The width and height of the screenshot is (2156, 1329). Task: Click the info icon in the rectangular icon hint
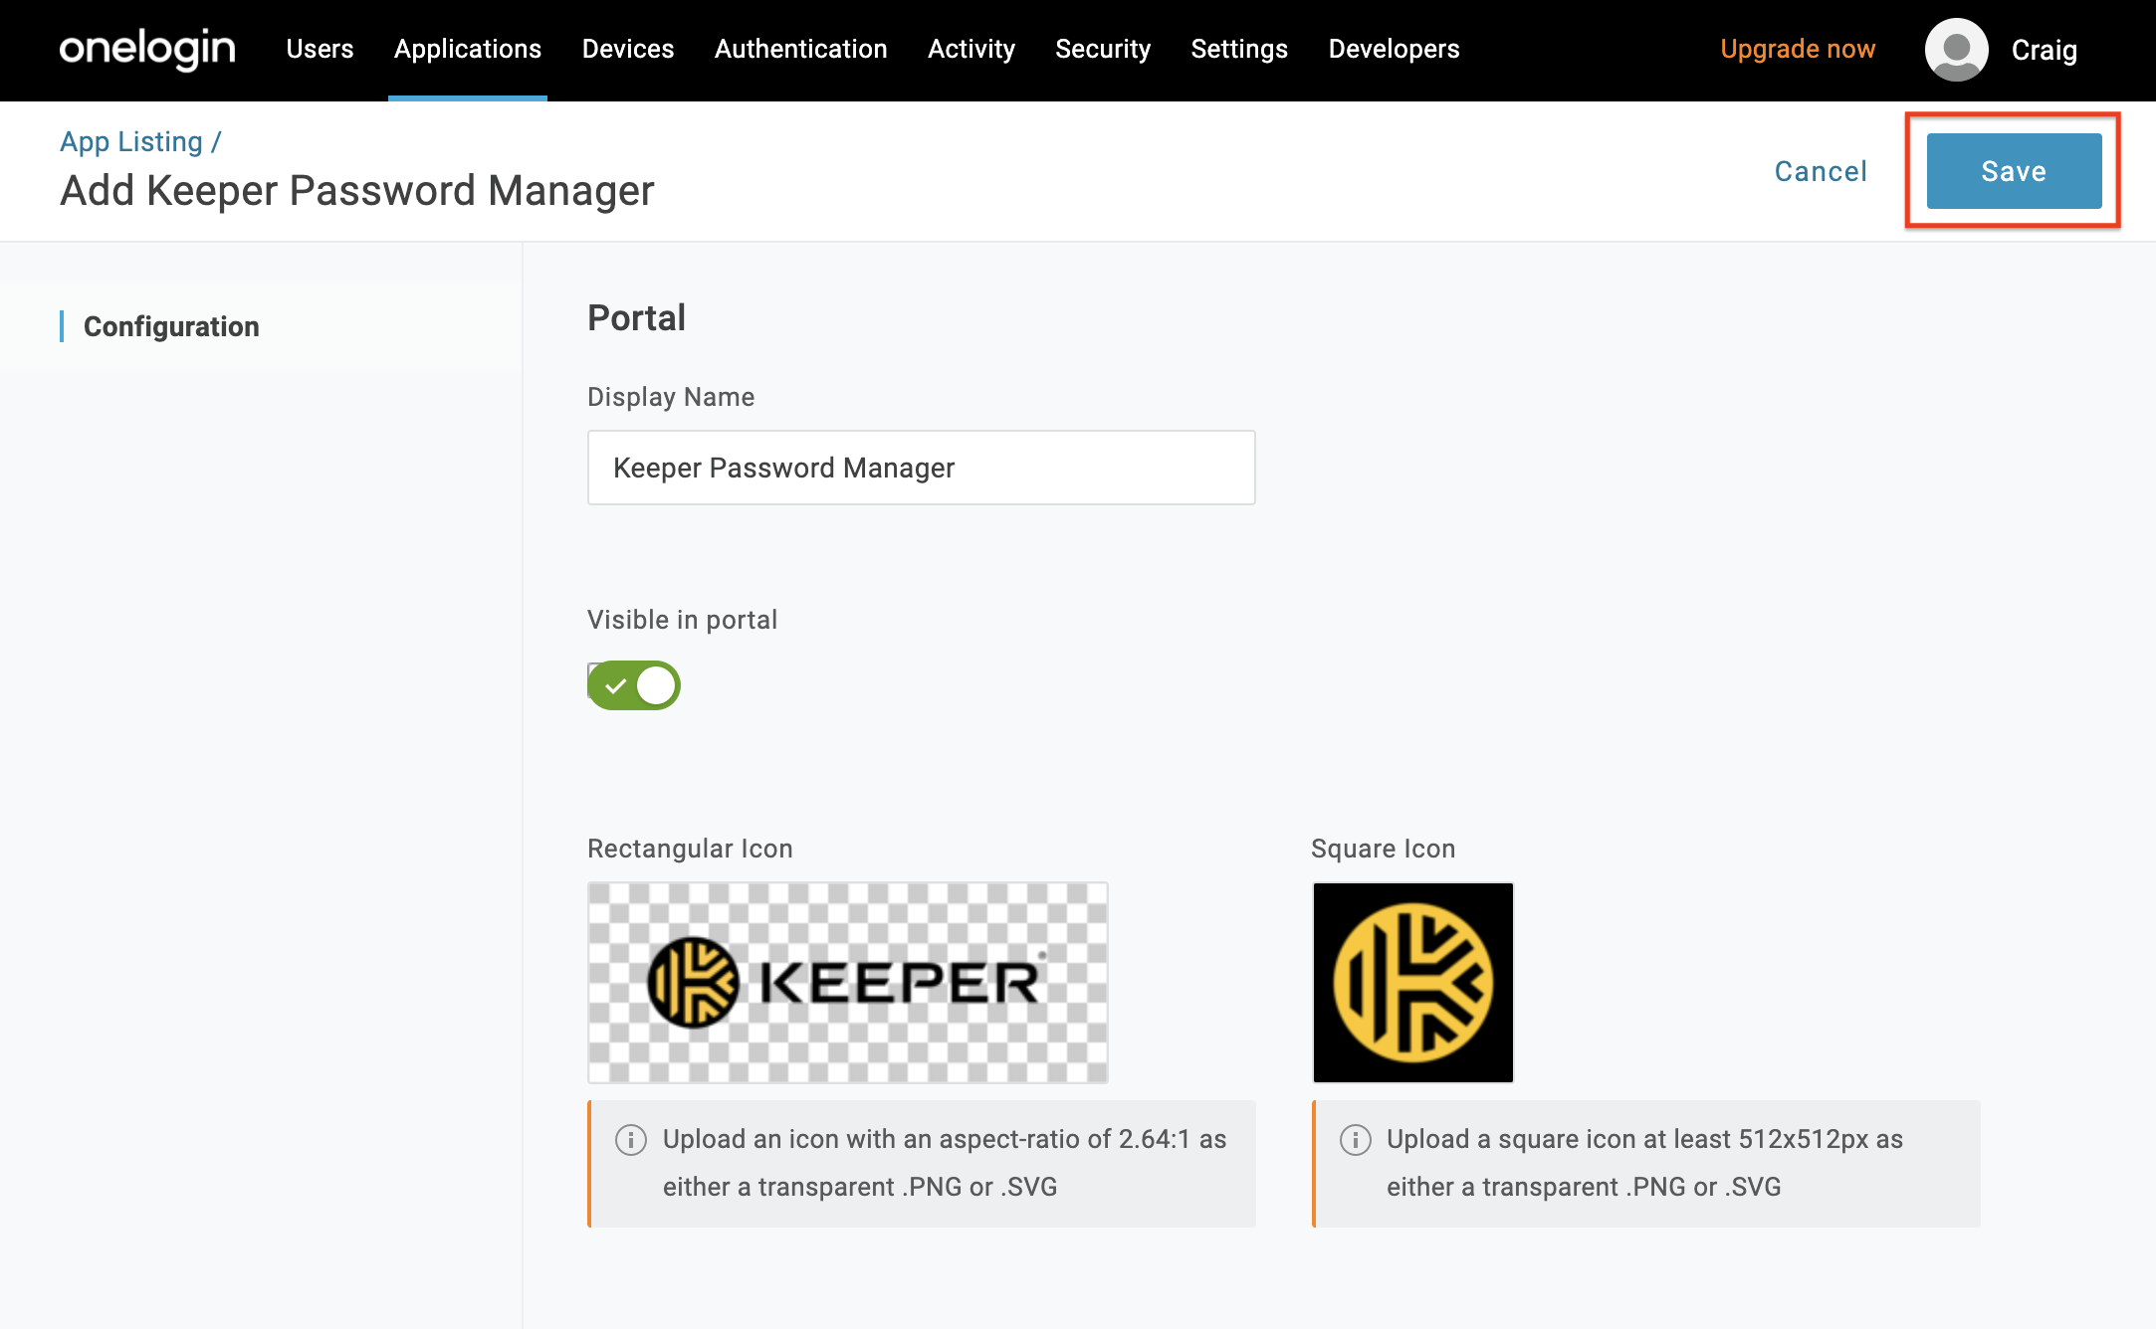click(x=631, y=1139)
